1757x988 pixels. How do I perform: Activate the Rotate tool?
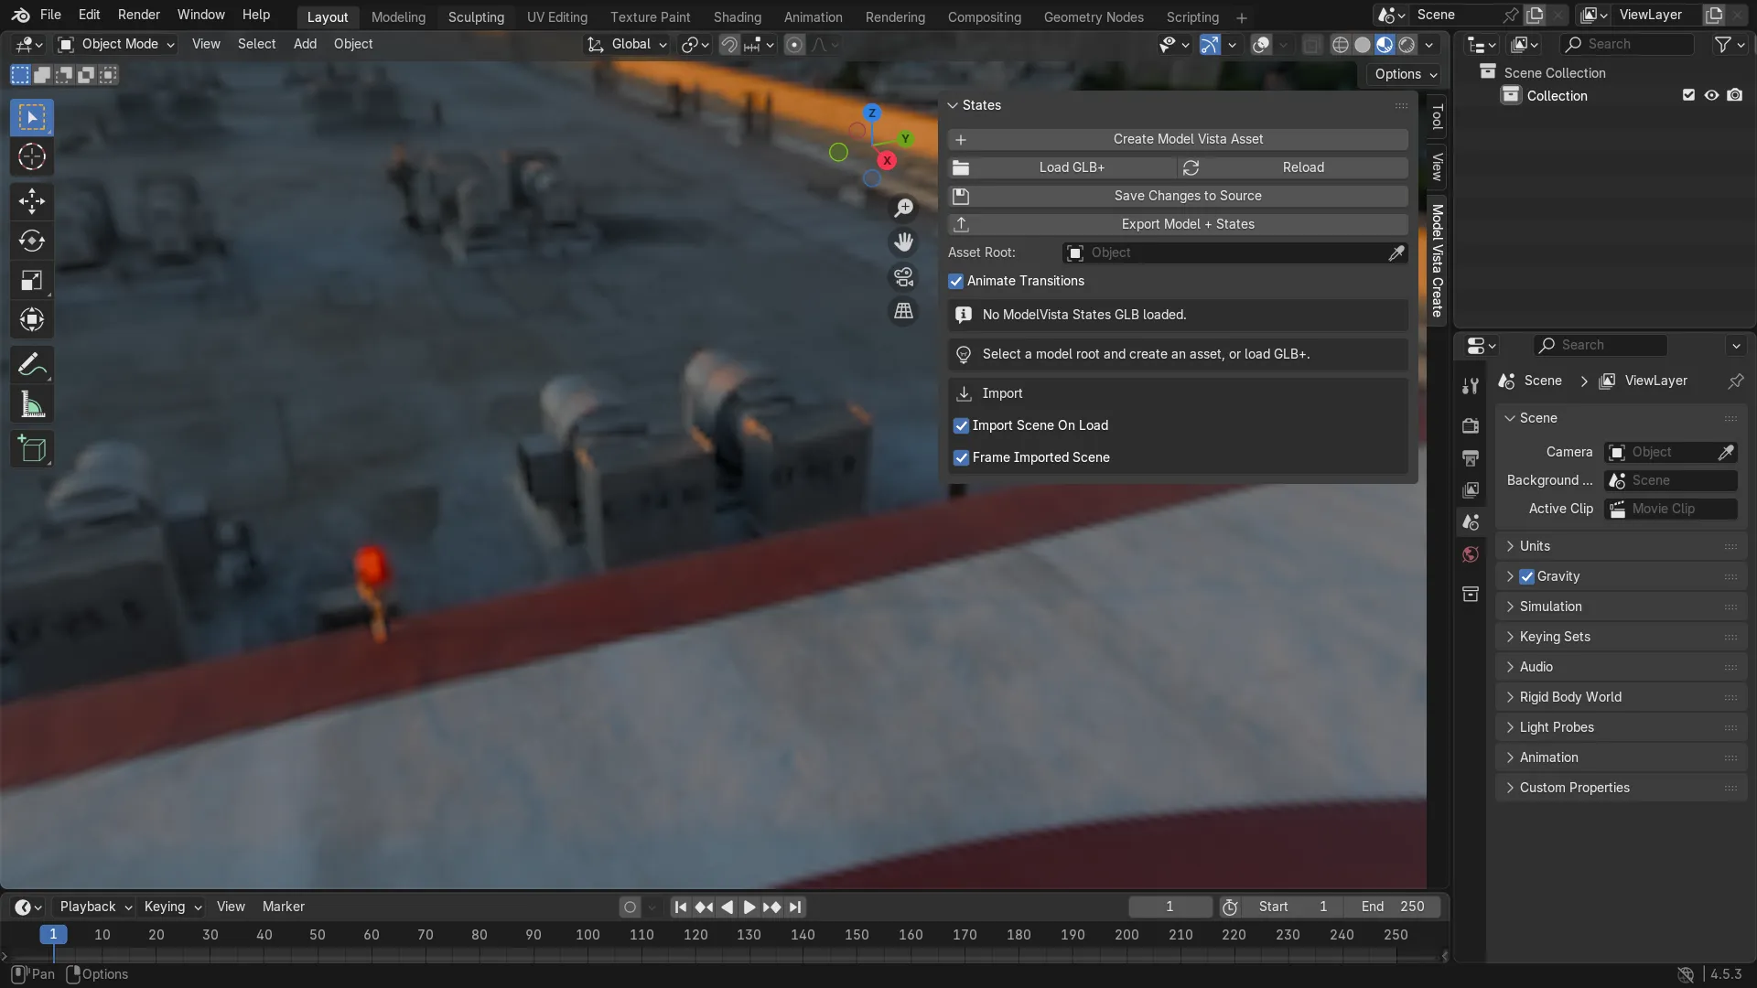[32, 241]
